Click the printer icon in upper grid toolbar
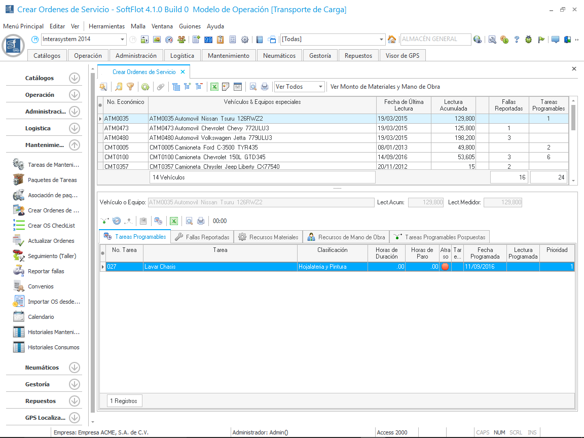 click(x=264, y=87)
